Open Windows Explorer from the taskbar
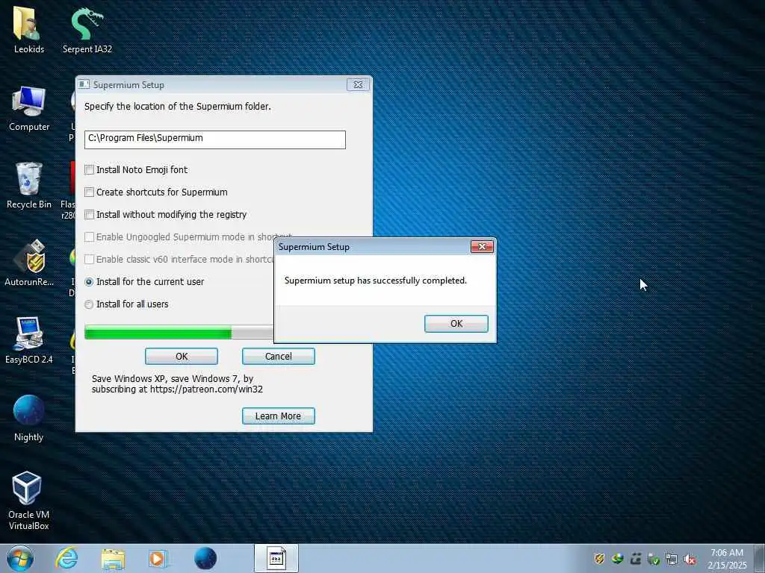765x573 pixels. click(114, 559)
